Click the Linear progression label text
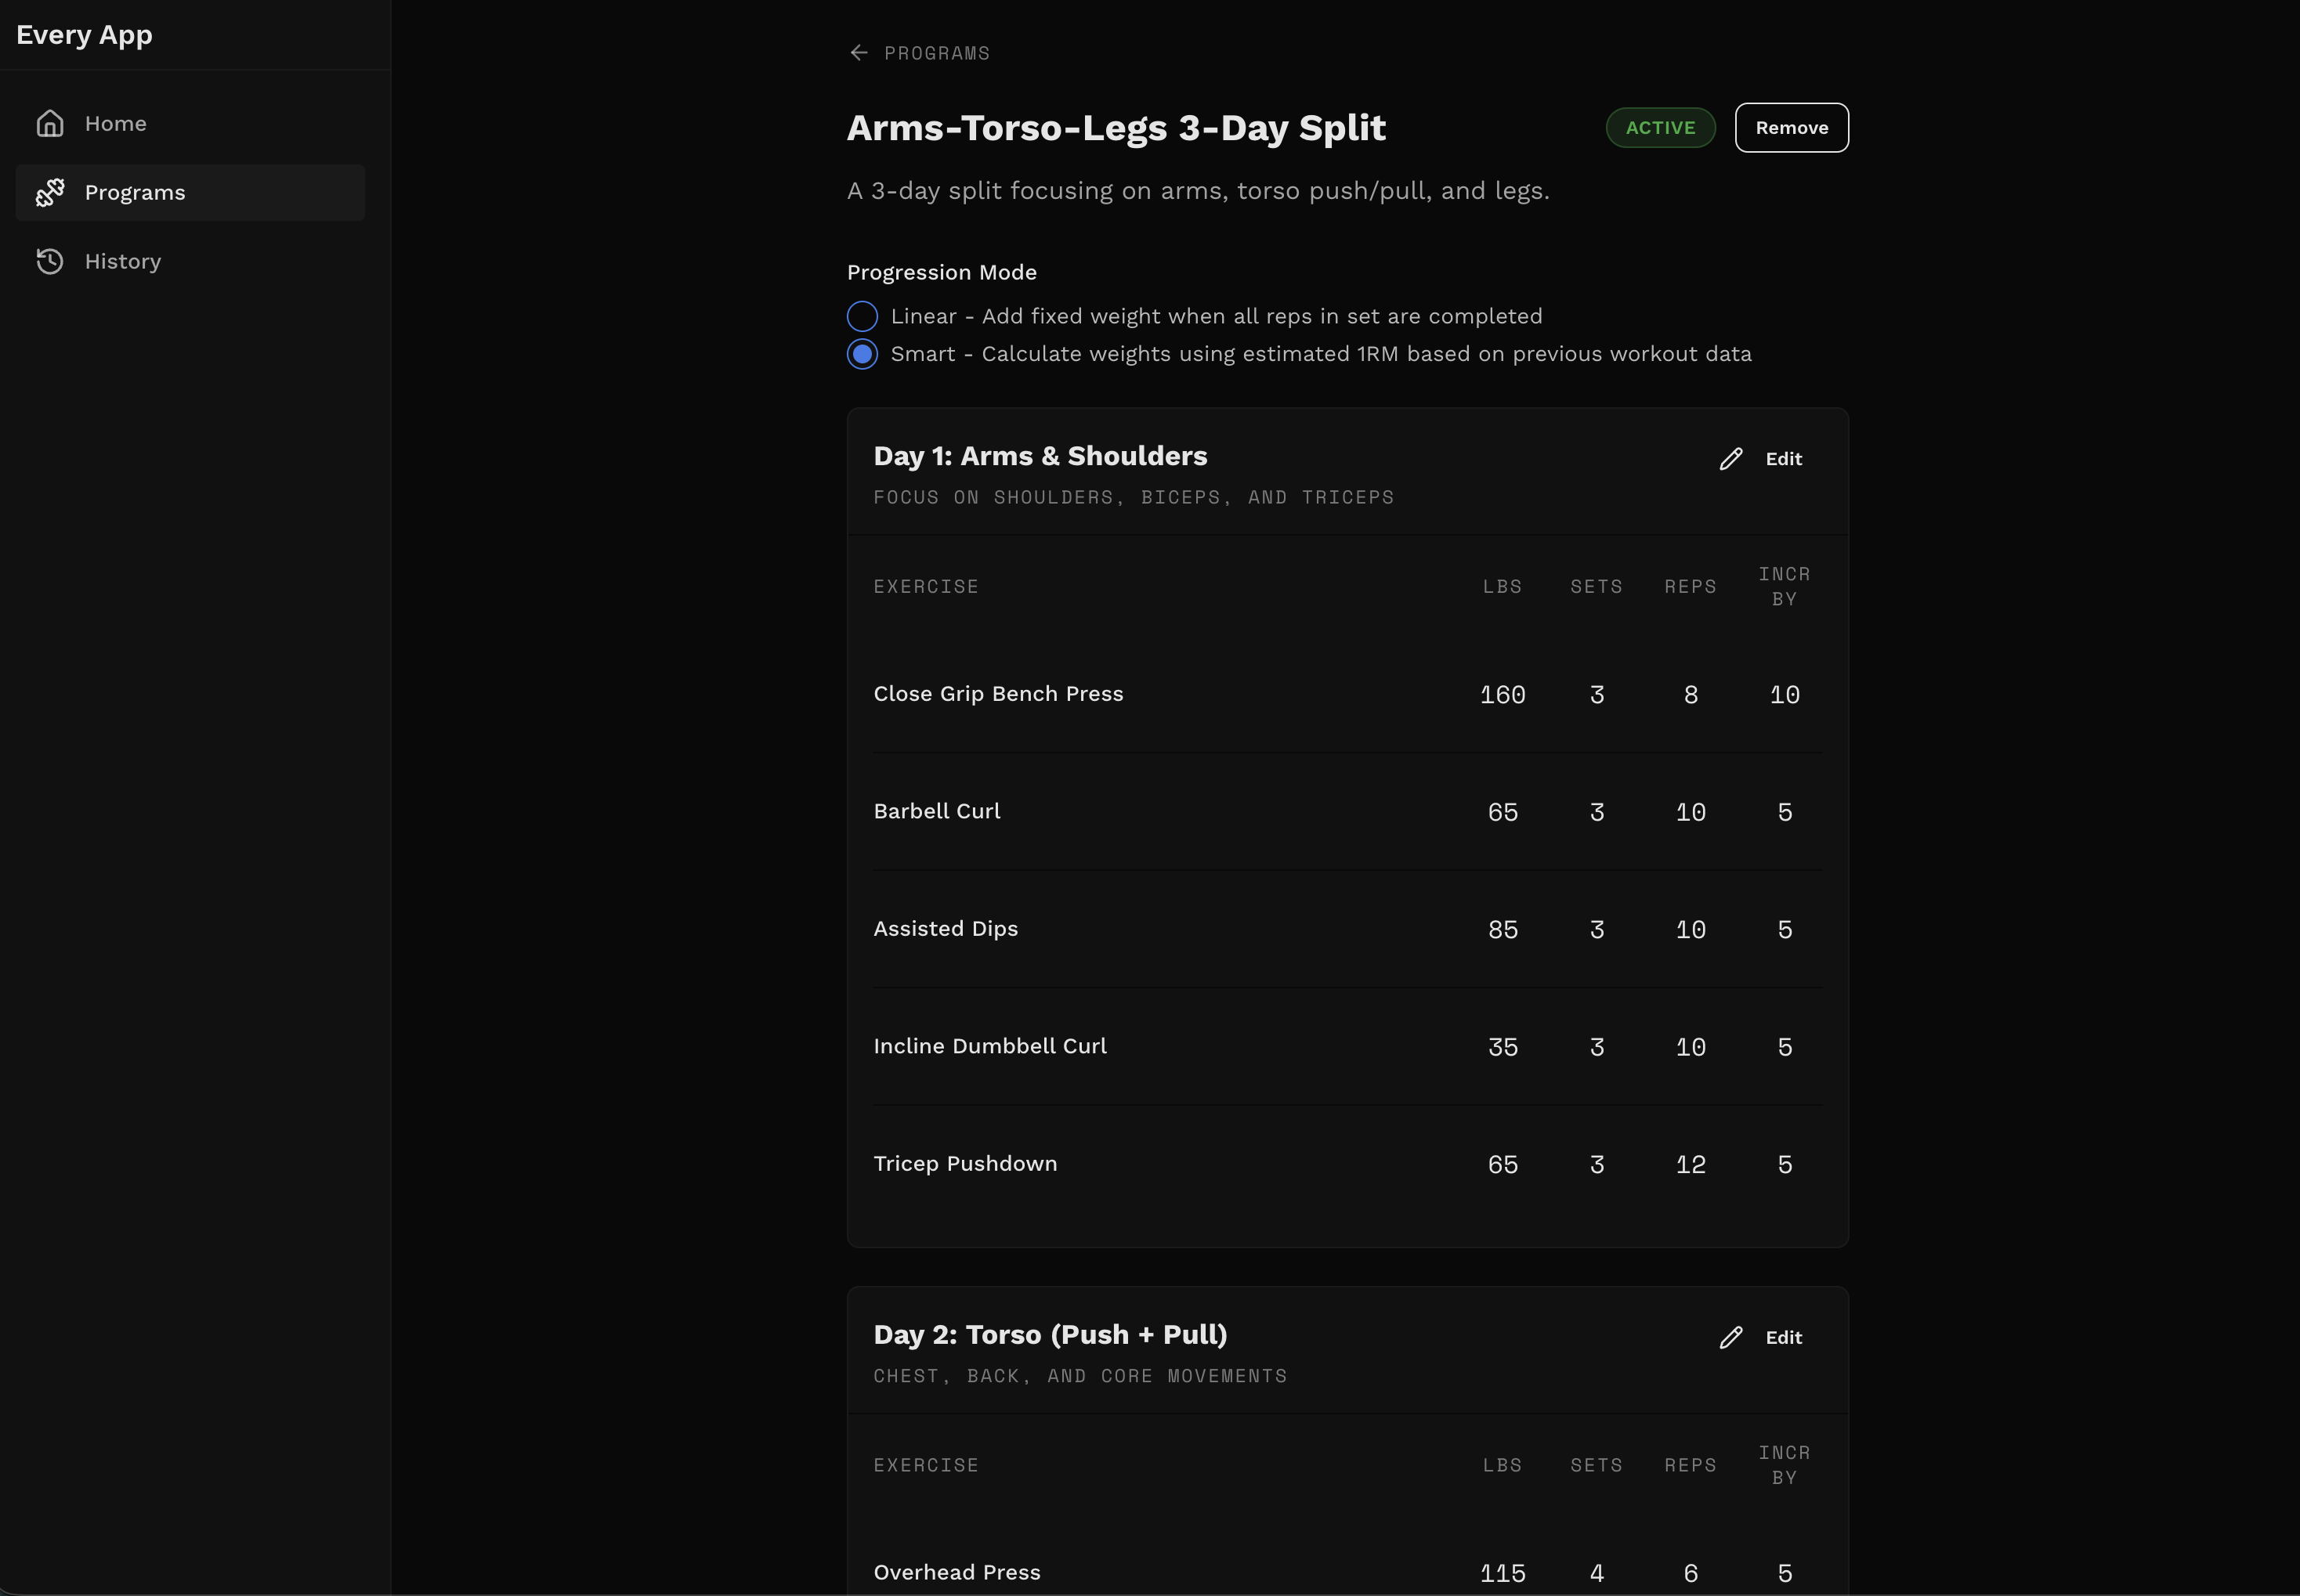2300x1596 pixels. (1216, 316)
